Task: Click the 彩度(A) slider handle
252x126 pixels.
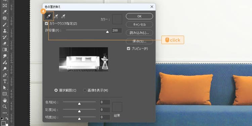Action: coord(79,111)
